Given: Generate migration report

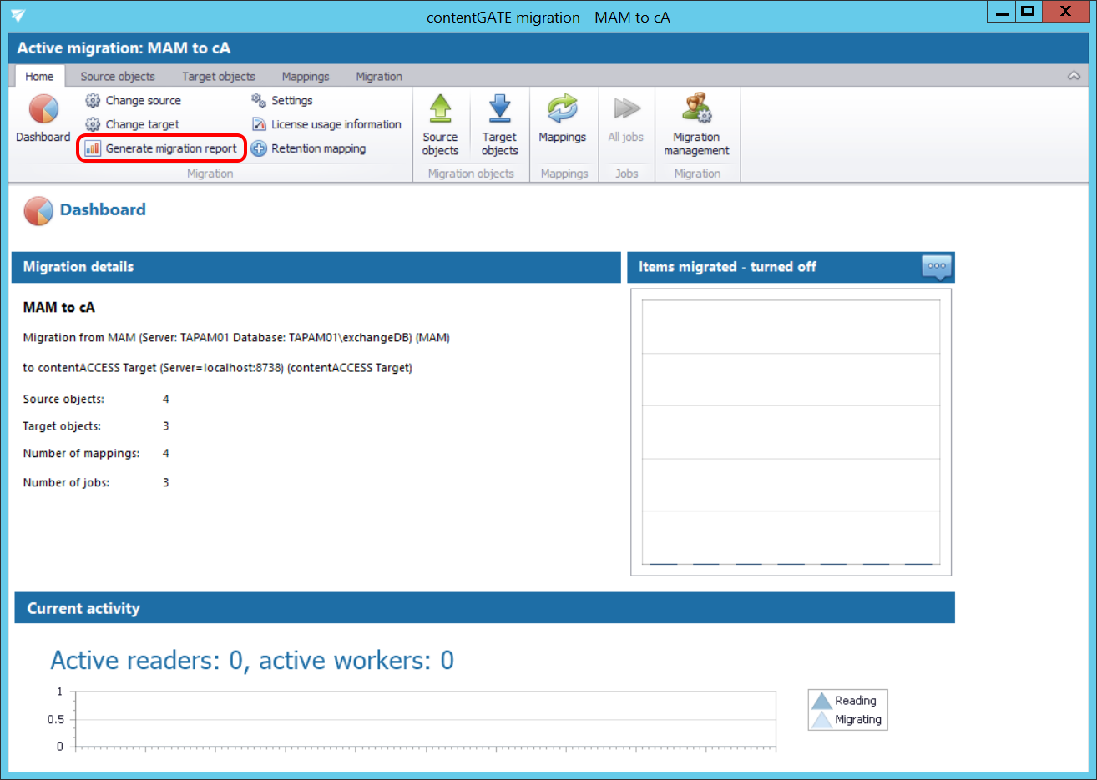Looking at the screenshot, I should tap(161, 148).
